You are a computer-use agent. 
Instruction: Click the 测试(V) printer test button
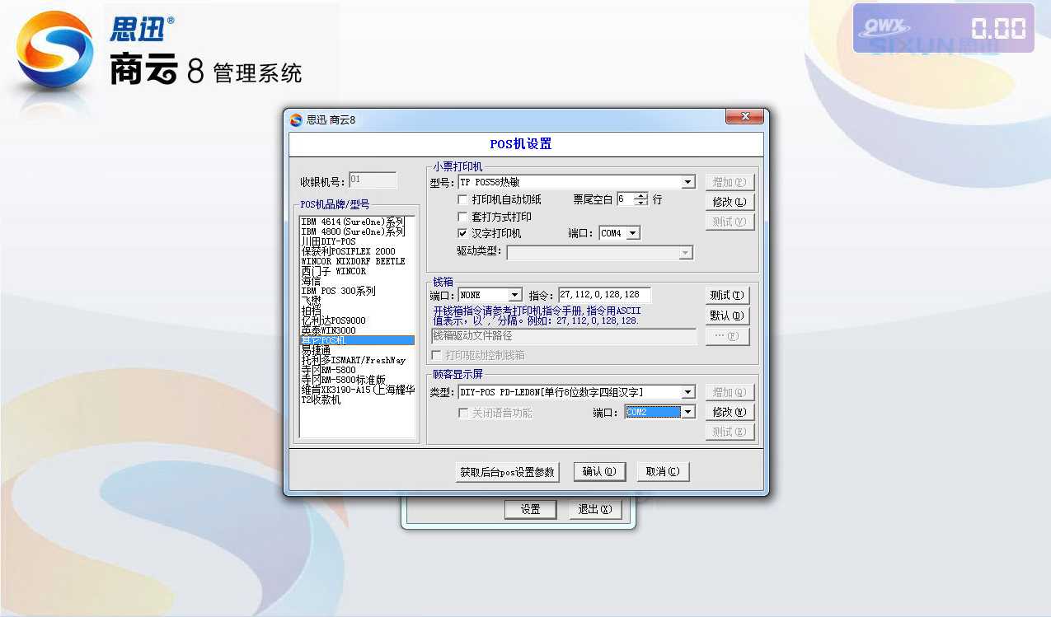tap(730, 222)
